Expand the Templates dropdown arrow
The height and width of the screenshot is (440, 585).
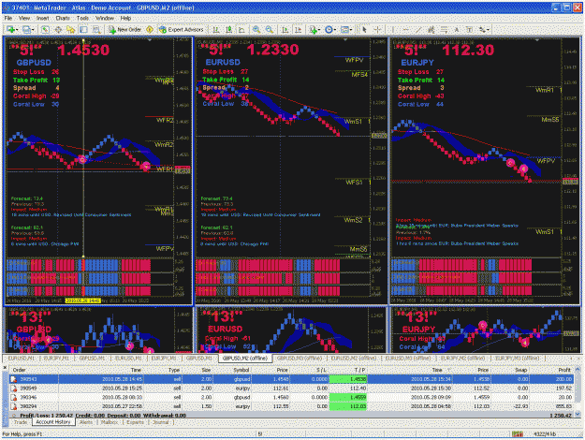point(351,29)
